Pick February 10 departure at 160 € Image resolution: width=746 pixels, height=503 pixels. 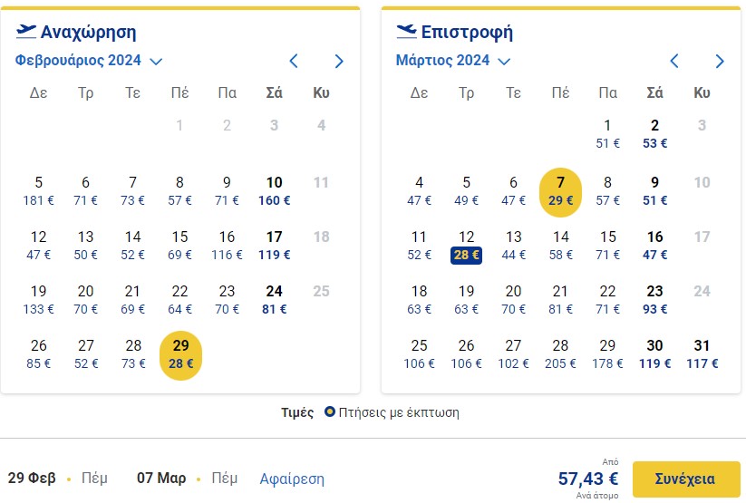pos(274,192)
